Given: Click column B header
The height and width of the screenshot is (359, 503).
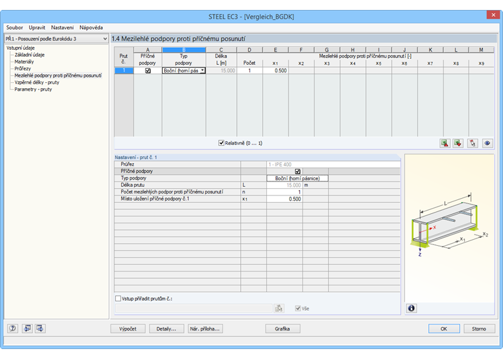Looking at the screenshot, I should coord(184,50).
